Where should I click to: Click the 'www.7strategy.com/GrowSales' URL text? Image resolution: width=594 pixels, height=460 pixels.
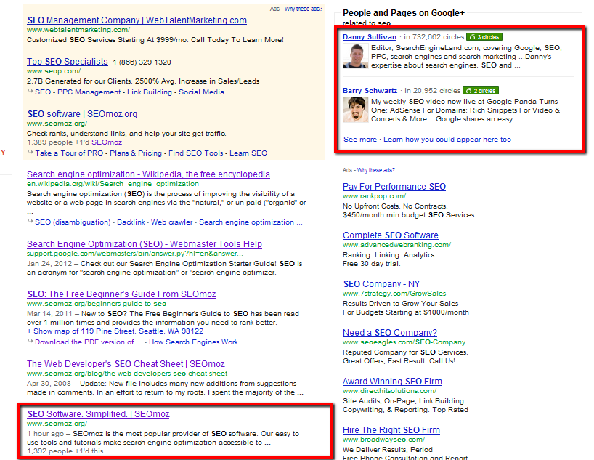394,294
